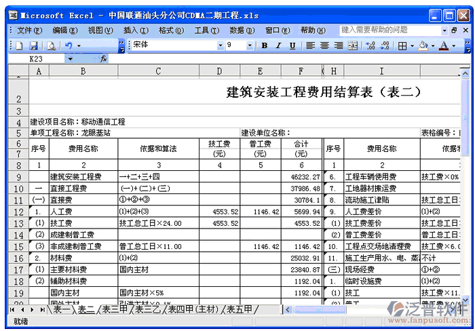Click the column D header
Image resolution: width=475 pixels, height=331 pixels.
tap(219, 71)
